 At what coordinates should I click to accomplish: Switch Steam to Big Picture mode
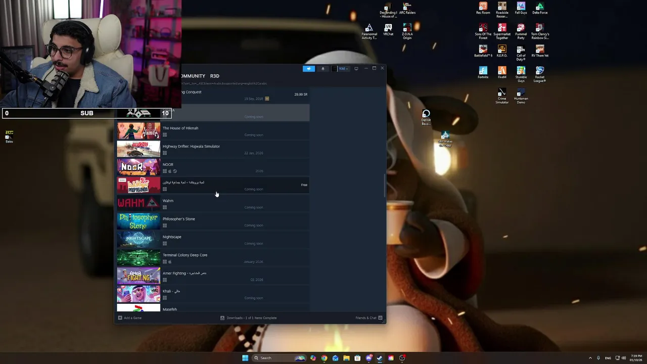(x=356, y=69)
